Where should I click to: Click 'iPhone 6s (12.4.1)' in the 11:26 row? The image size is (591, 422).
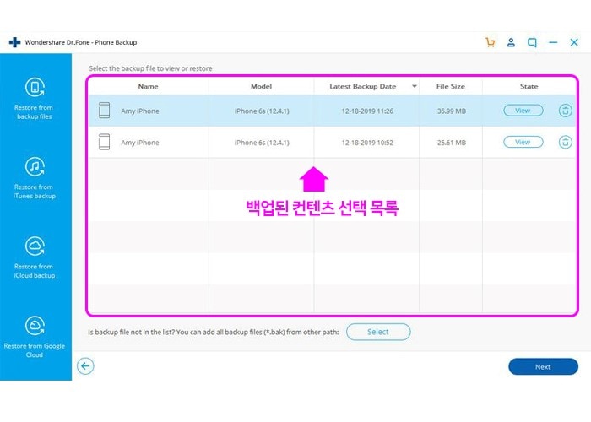click(x=262, y=111)
